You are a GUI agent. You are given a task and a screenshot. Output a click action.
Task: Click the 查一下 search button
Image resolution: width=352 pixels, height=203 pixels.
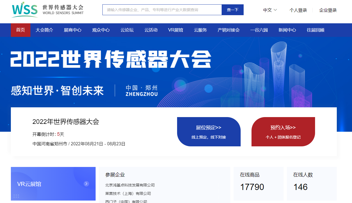232,10
